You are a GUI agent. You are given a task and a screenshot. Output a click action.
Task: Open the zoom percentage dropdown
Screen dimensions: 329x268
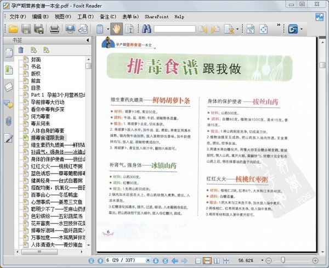[x=262, y=260]
